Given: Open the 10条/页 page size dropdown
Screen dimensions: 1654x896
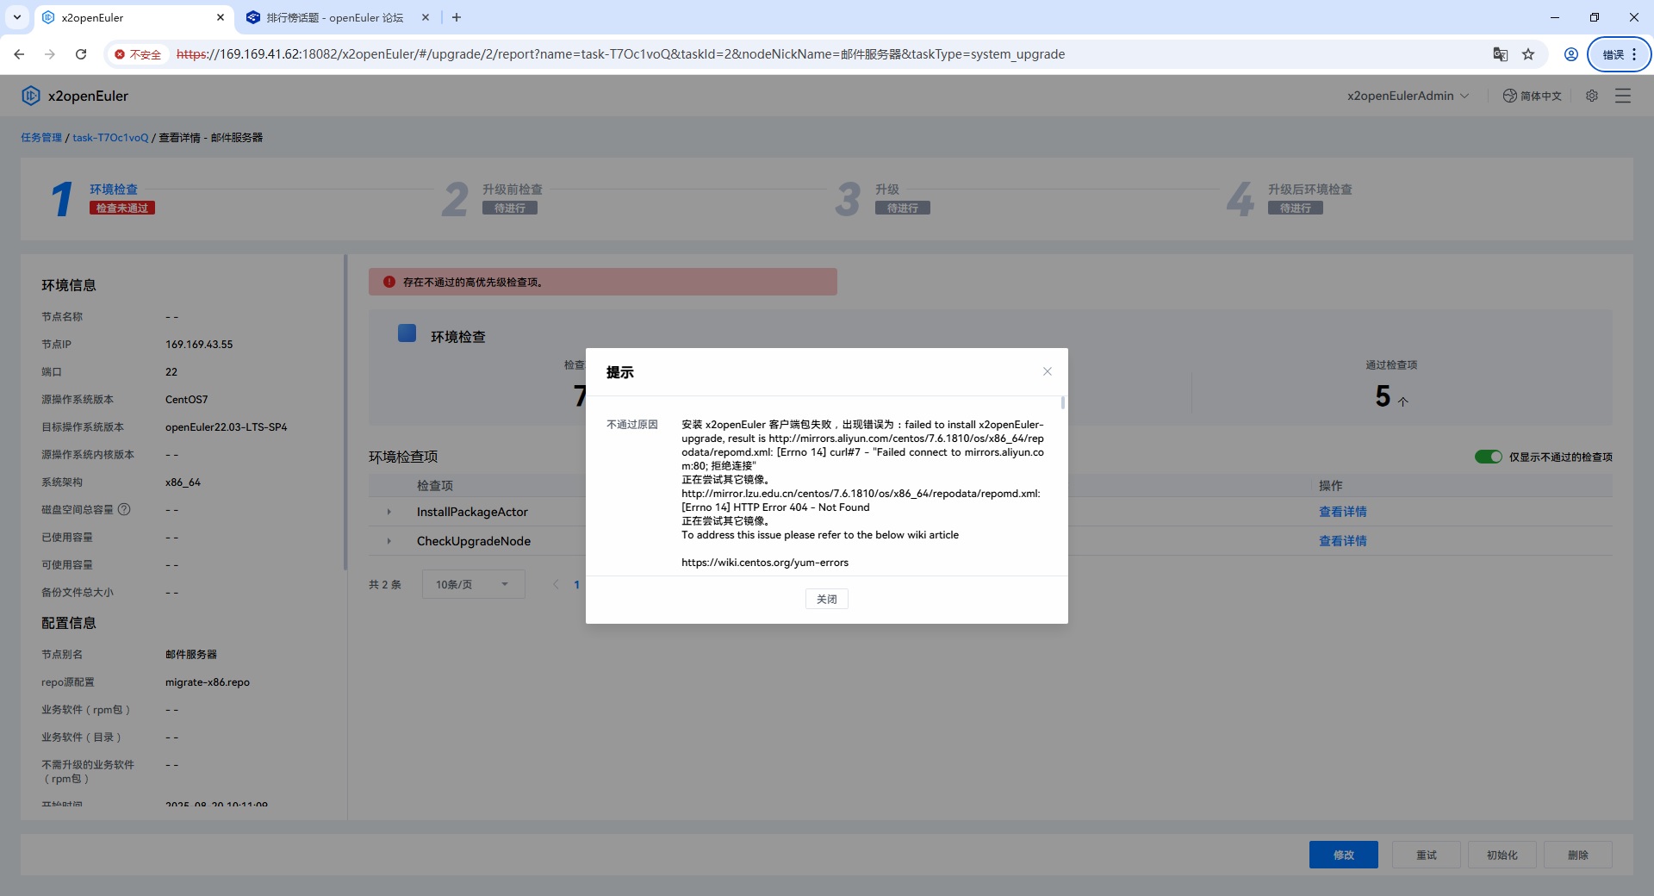Looking at the screenshot, I should (x=473, y=584).
